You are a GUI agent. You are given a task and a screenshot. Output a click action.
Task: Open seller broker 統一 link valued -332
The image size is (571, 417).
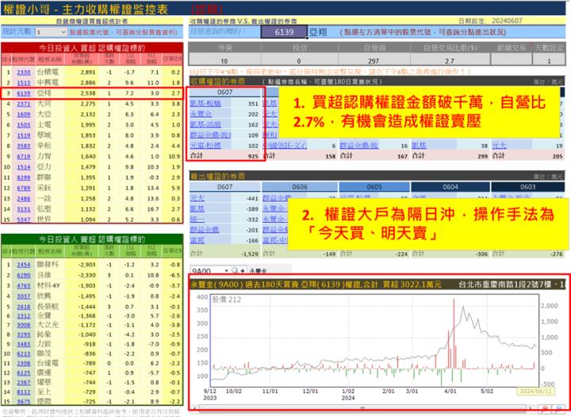[197, 219]
